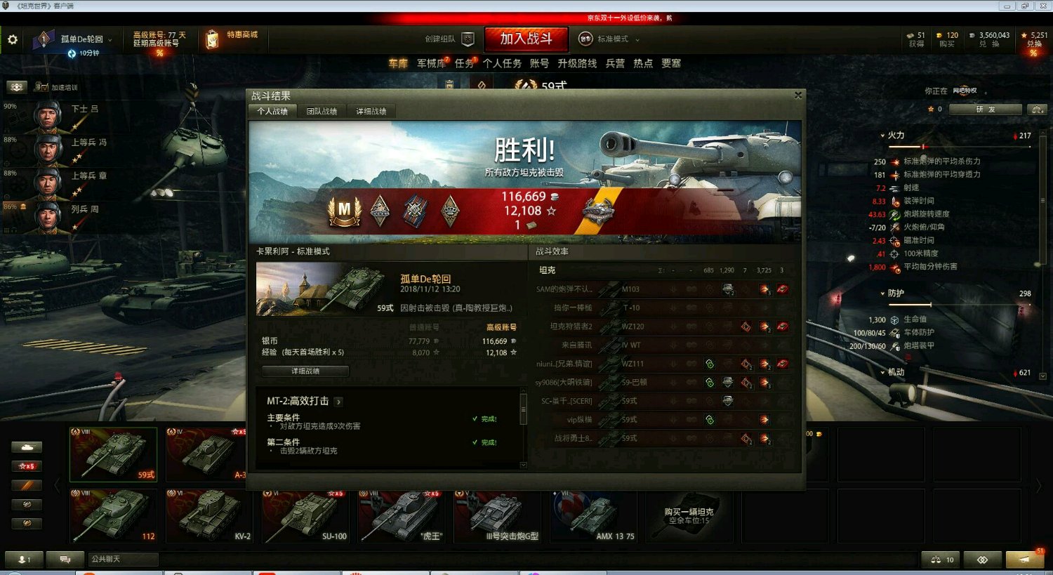
Task: Open the contacts list icon
Action: [24, 560]
